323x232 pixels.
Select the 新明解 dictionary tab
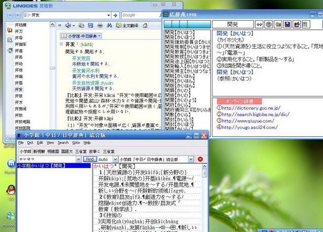click(39, 151)
